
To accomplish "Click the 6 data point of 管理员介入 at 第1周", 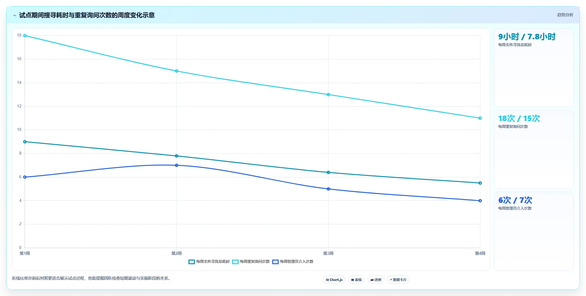I will coord(25,177).
